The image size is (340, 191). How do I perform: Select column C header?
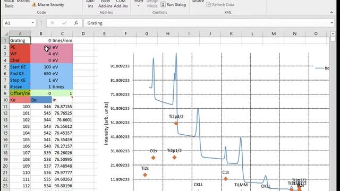pos(62,33)
